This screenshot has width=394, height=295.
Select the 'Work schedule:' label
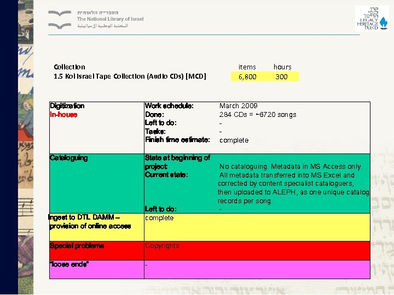[169, 106]
